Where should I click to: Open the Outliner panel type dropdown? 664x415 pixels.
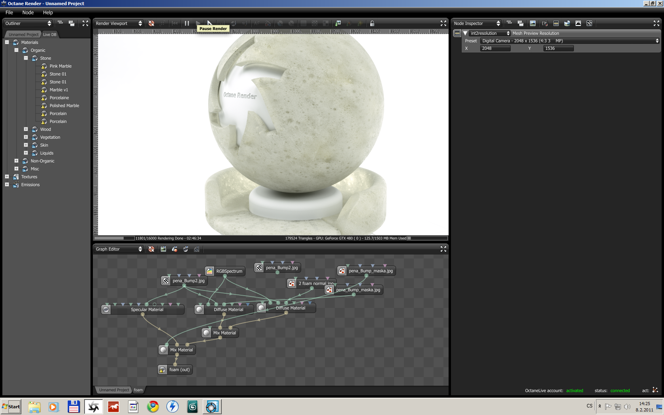point(28,23)
